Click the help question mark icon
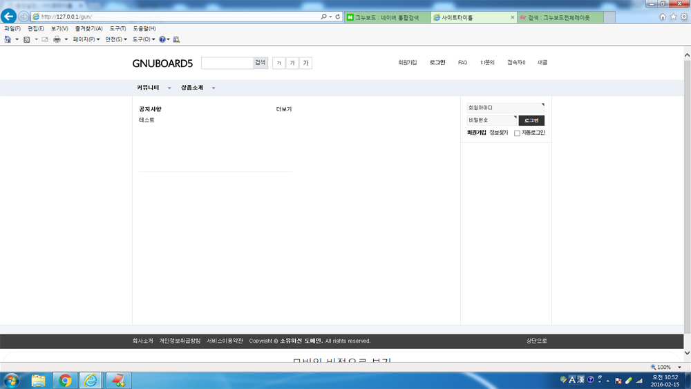 pos(162,39)
